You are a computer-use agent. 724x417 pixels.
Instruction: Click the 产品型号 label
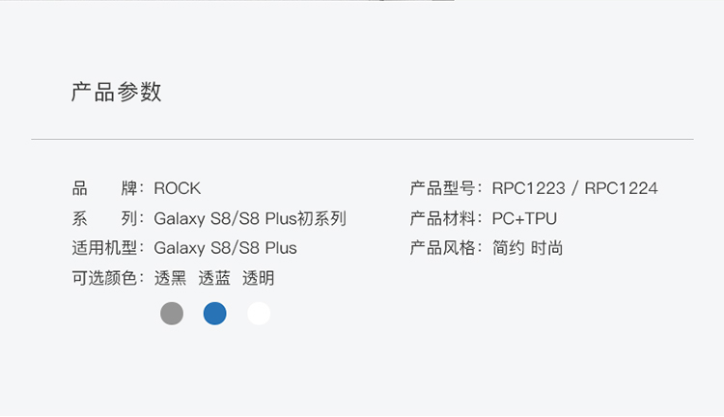(443, 188)
